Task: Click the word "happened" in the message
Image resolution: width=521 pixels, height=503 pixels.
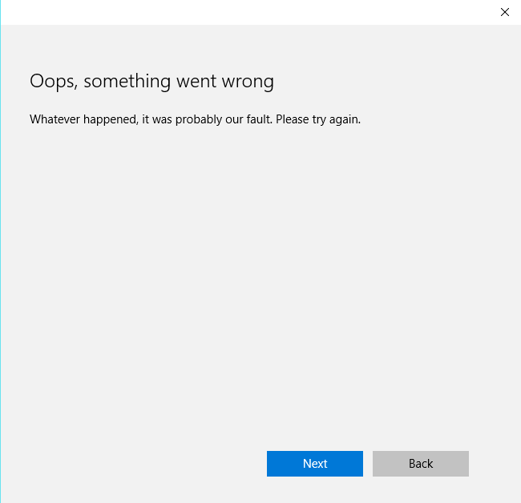Action: (109, 119)
